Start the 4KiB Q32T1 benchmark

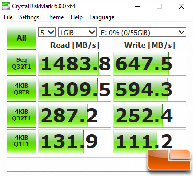point(22,116)
